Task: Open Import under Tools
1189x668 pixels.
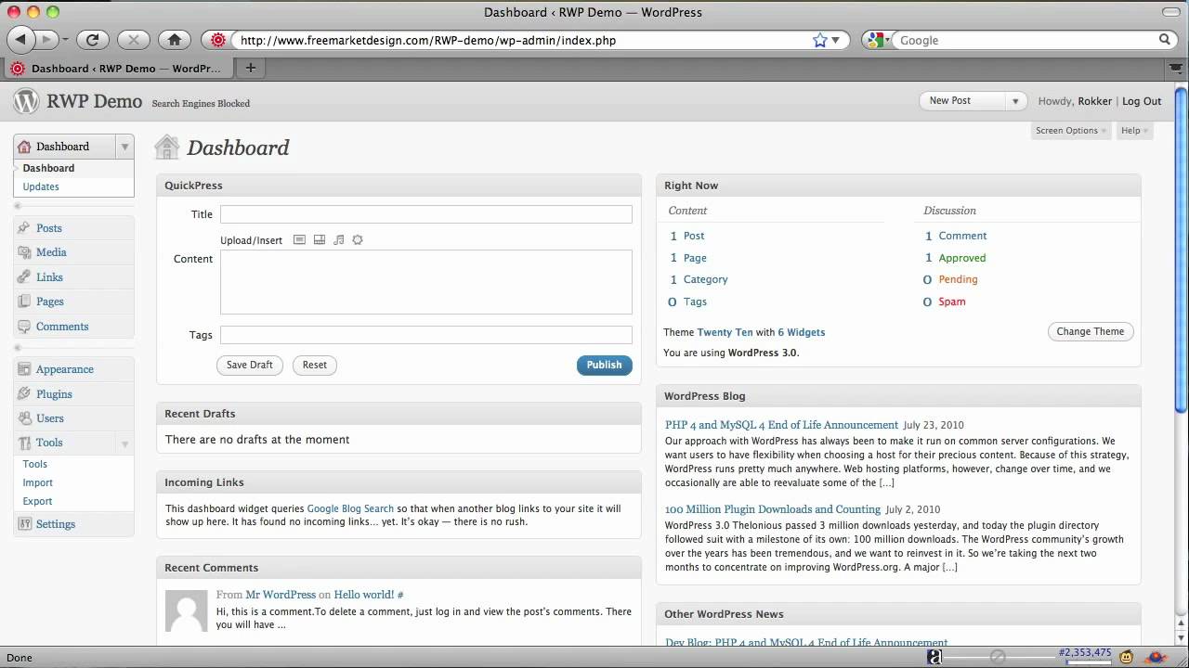Action: [38, 482]
